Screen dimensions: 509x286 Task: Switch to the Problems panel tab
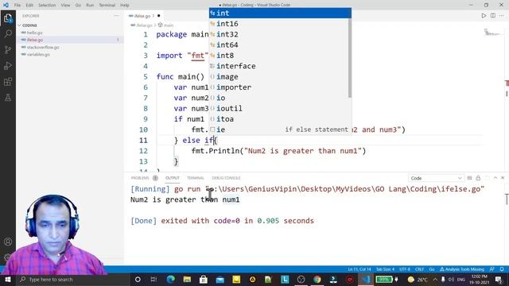point(140,178)
